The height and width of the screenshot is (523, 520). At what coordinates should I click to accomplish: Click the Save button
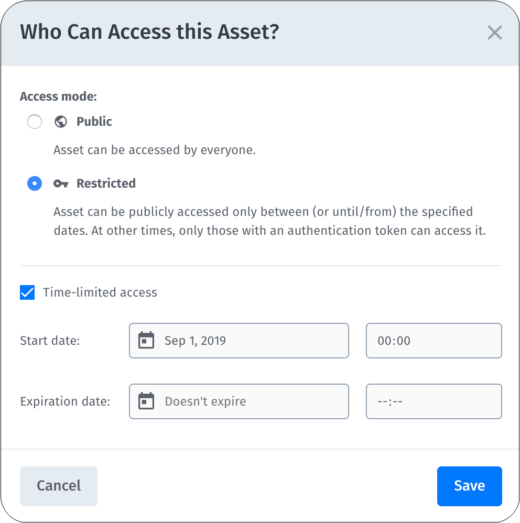point(469,486)
